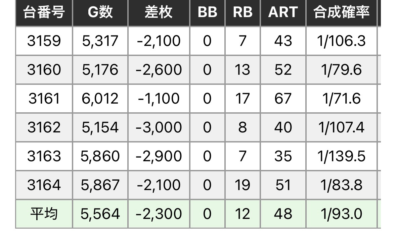This screenshot has height=233, width=396.
Task: Select machine number 3163
Action: (44, 157)
